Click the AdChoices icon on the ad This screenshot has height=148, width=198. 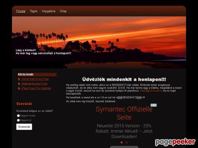[153, 105]
